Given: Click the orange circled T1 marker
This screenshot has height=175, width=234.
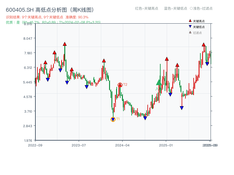Looking at the screenshot, I should coord(113,119).
